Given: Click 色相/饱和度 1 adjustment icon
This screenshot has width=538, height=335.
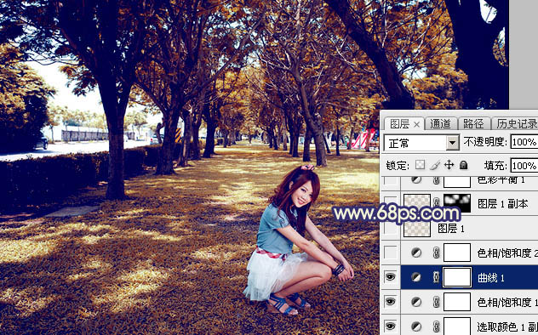Looking at the screenshot, I should click(416, 302).
